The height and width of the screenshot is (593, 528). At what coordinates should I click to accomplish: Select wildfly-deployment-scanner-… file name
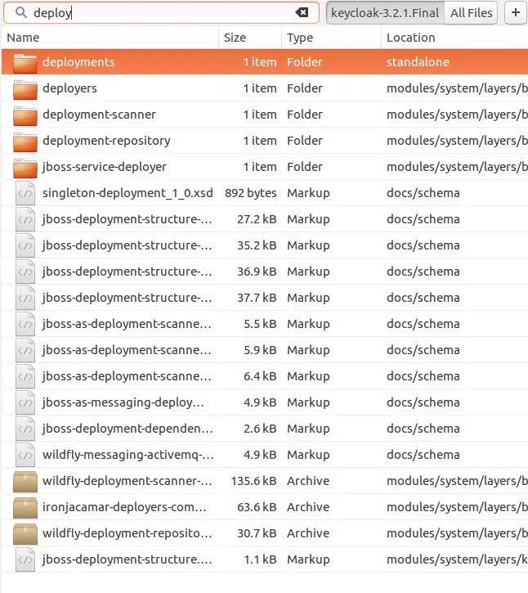pyautogui.click(x=128, y=481)
